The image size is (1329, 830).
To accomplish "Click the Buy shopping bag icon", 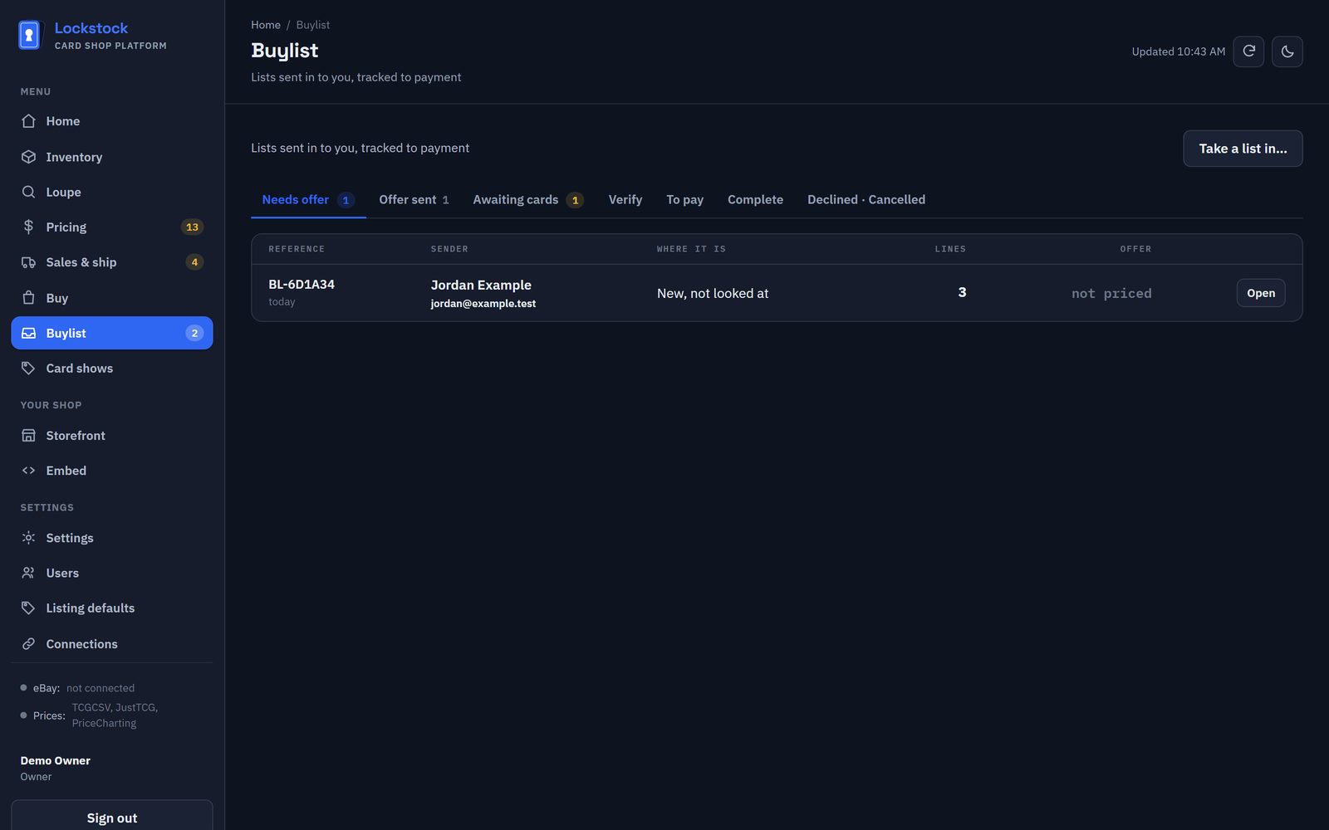I will click(28, 298).
